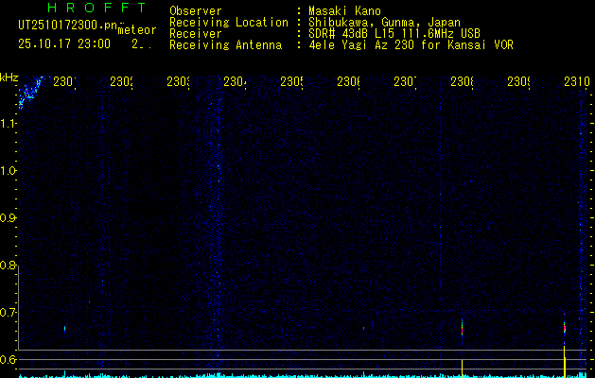Click the green HROFFT title text
The width and height of the screenshot is (595, 378).
[x=96, y=8]
